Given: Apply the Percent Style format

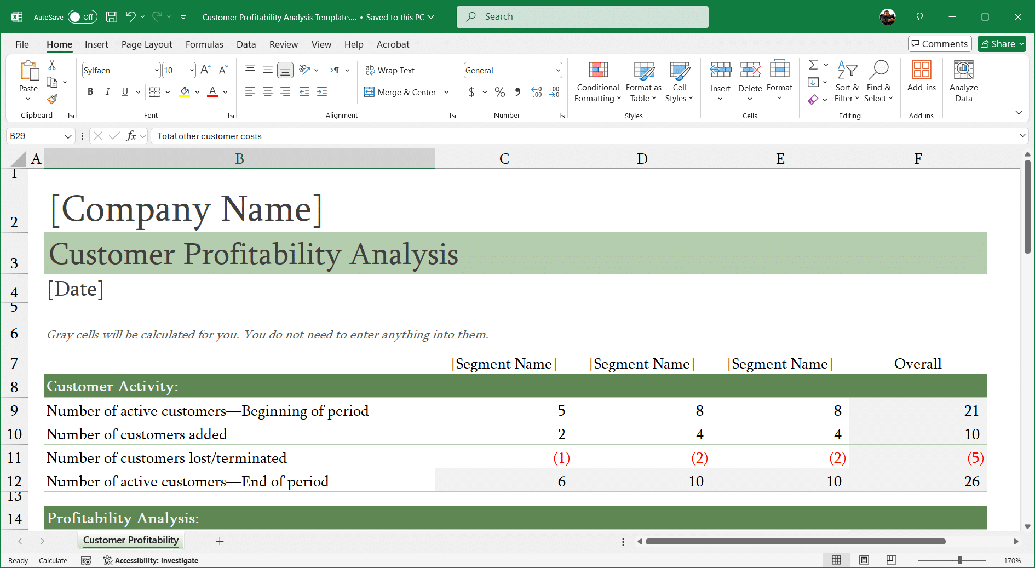Looking at the screenshot, I should tap(499, 92).
